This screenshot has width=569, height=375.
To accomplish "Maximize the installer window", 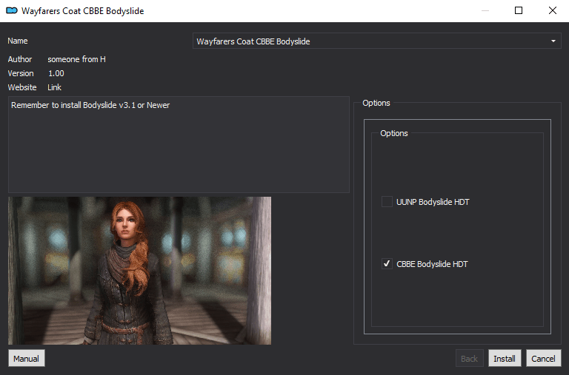I will 519,10.
